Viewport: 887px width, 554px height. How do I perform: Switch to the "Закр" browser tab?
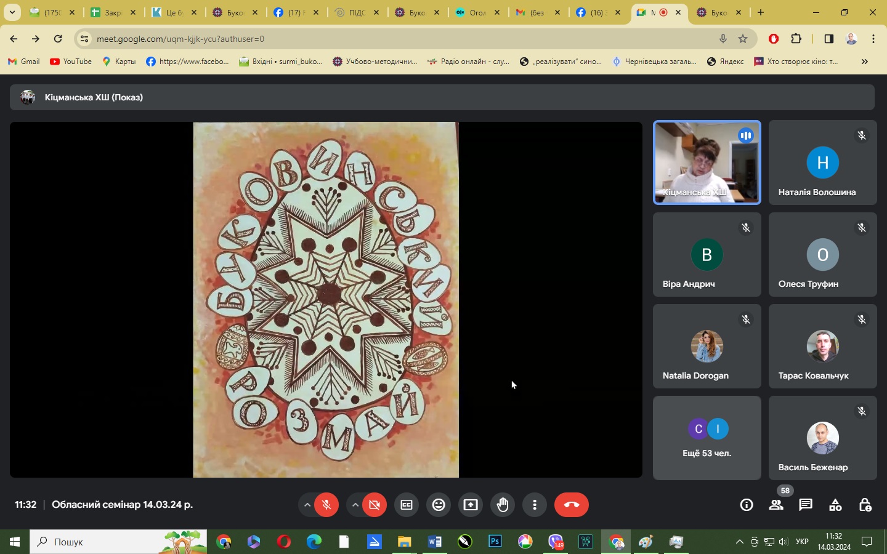[113, 12]
